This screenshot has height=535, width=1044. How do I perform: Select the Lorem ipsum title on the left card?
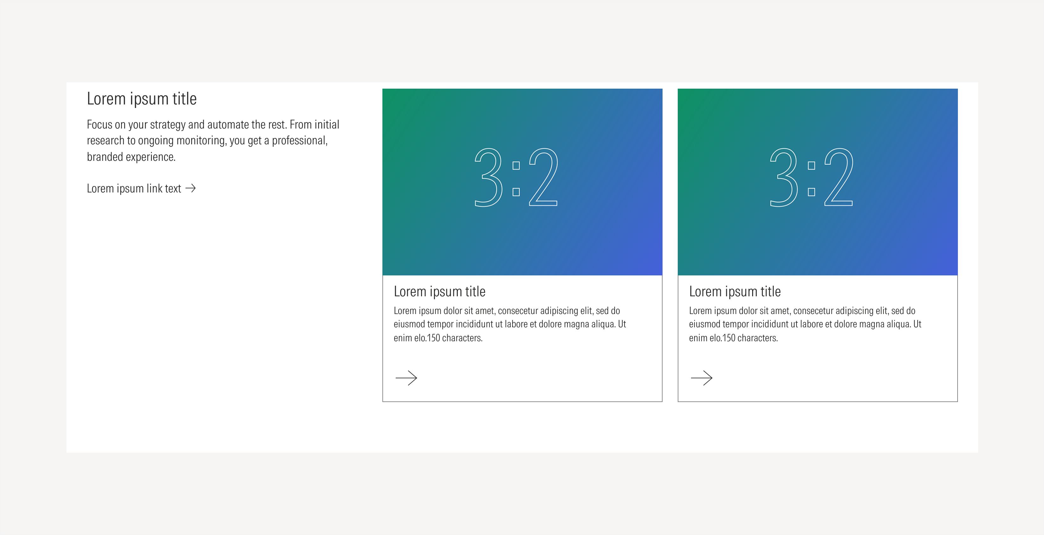coord(440,291)
